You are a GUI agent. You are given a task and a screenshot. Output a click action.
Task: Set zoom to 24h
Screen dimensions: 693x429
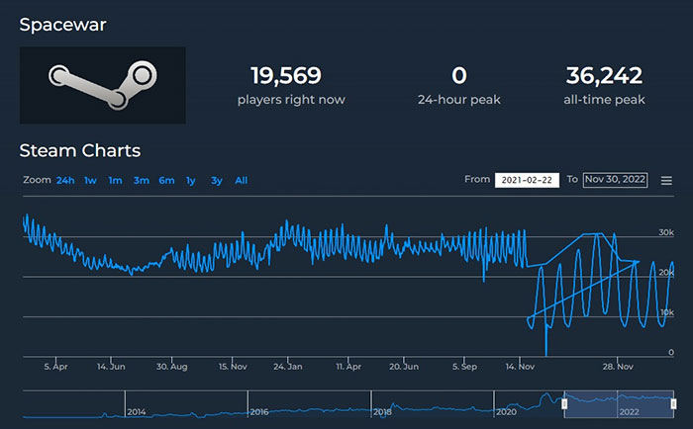point(65,180)
